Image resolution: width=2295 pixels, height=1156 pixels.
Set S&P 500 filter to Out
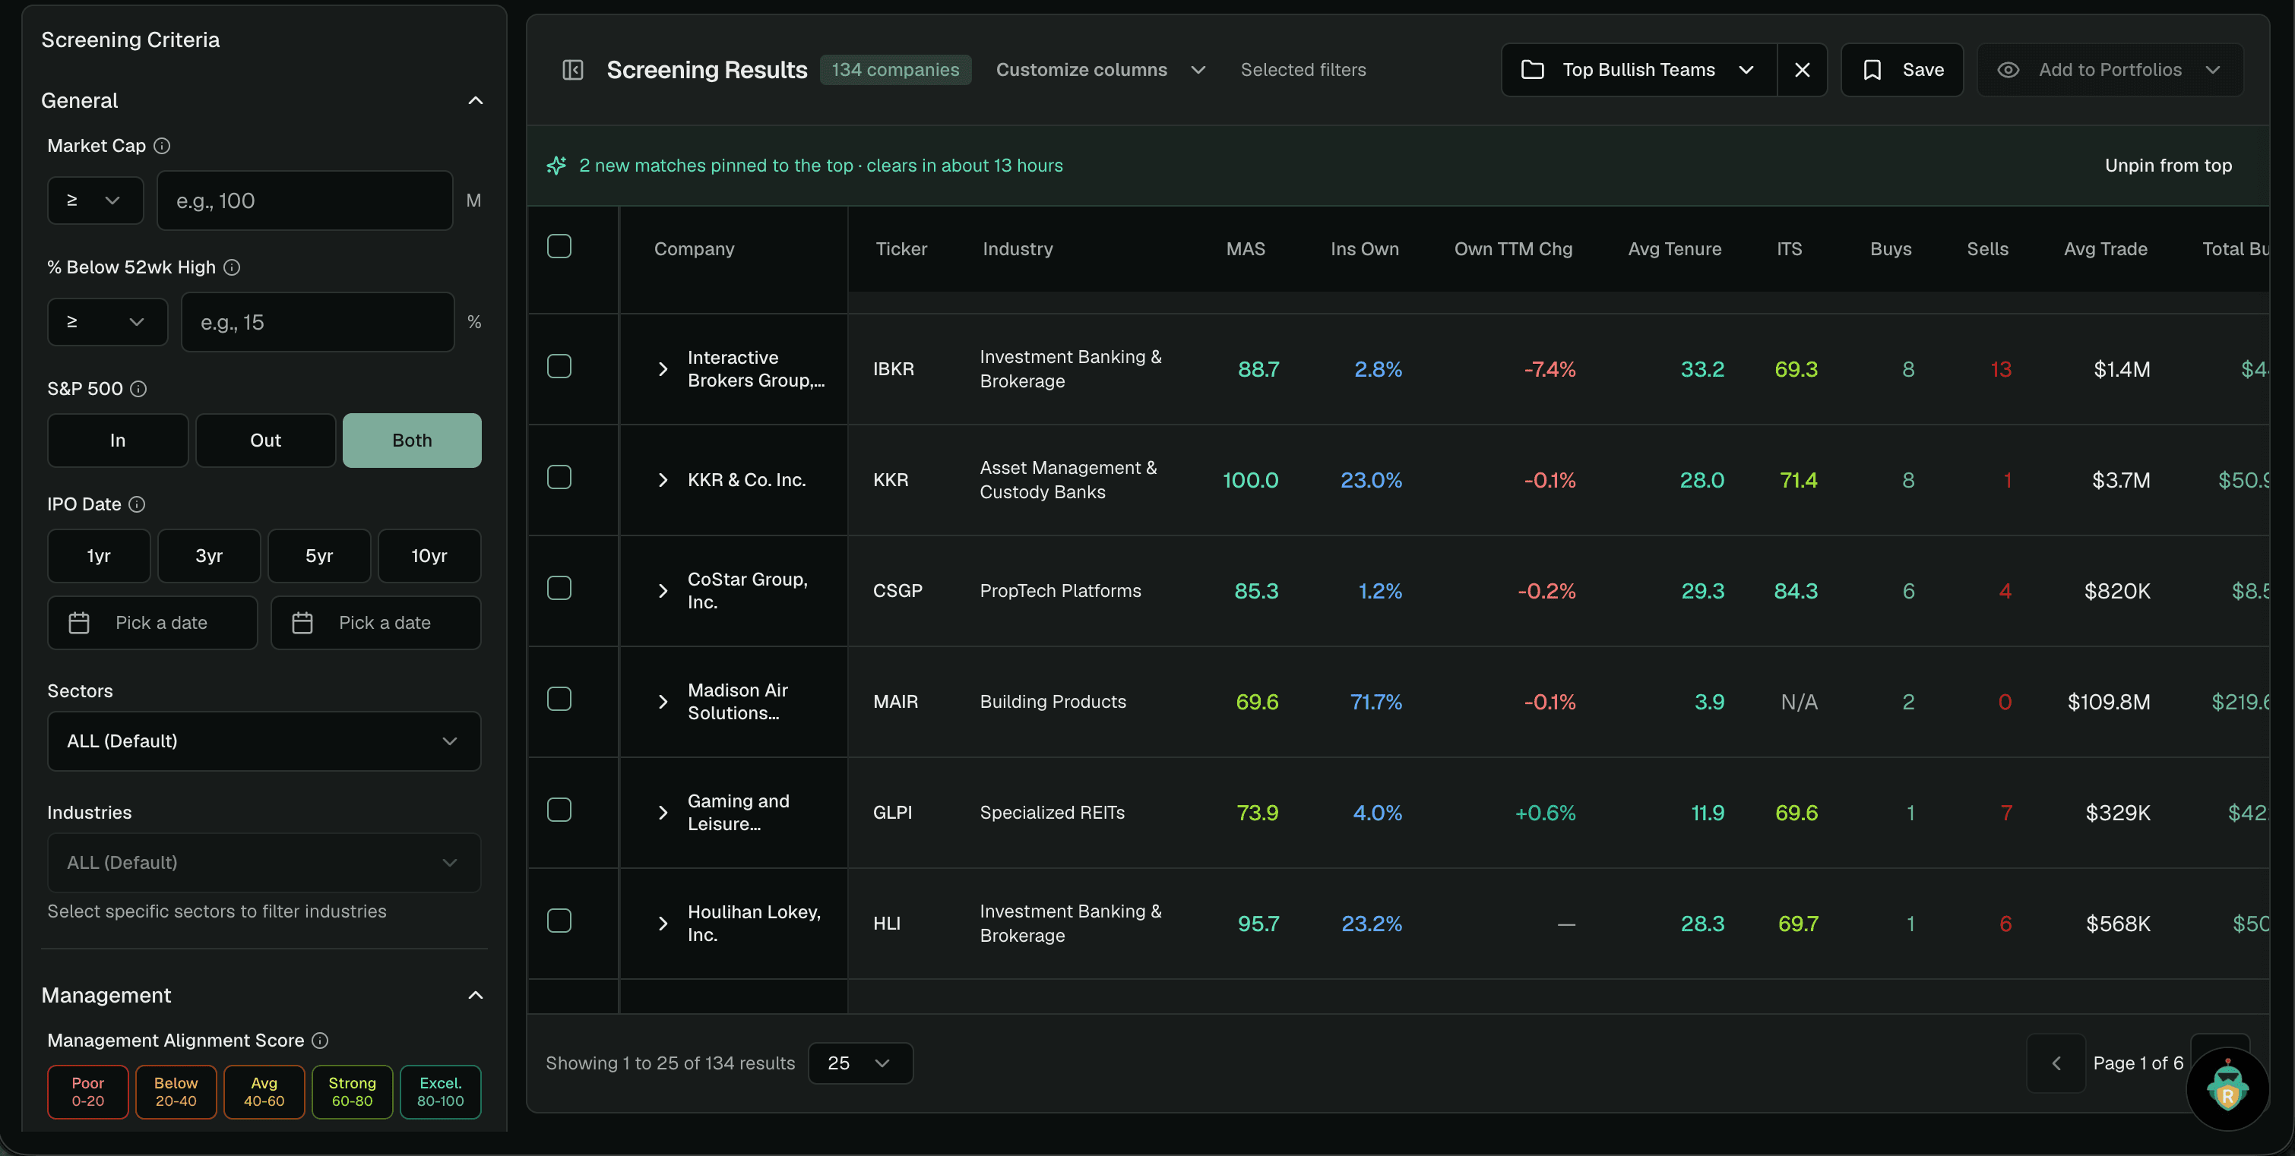pyautogui.click(x=265, y=440)
